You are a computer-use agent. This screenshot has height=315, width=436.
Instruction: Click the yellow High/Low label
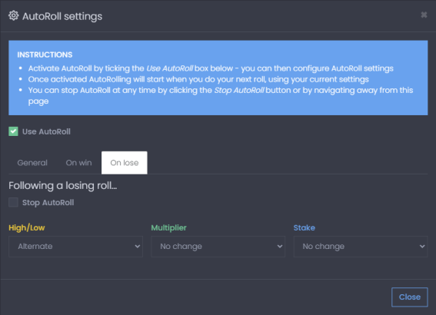[x=27, y=227]
